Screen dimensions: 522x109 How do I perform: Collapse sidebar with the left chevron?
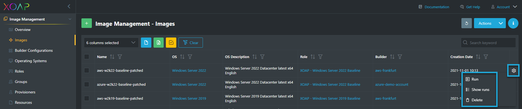click(x=69, y=6)
